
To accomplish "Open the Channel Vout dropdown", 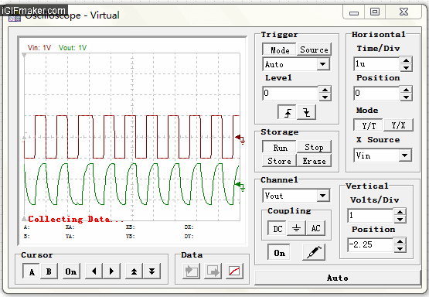I will tap(323, 196).
